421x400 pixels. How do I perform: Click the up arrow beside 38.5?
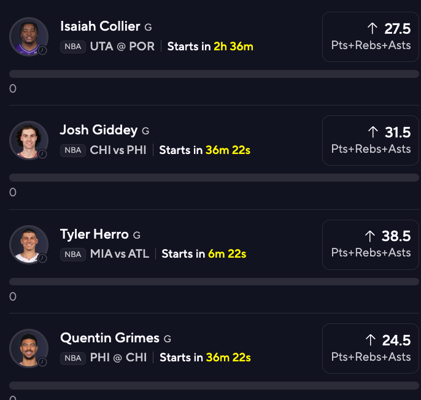point(369,236)
